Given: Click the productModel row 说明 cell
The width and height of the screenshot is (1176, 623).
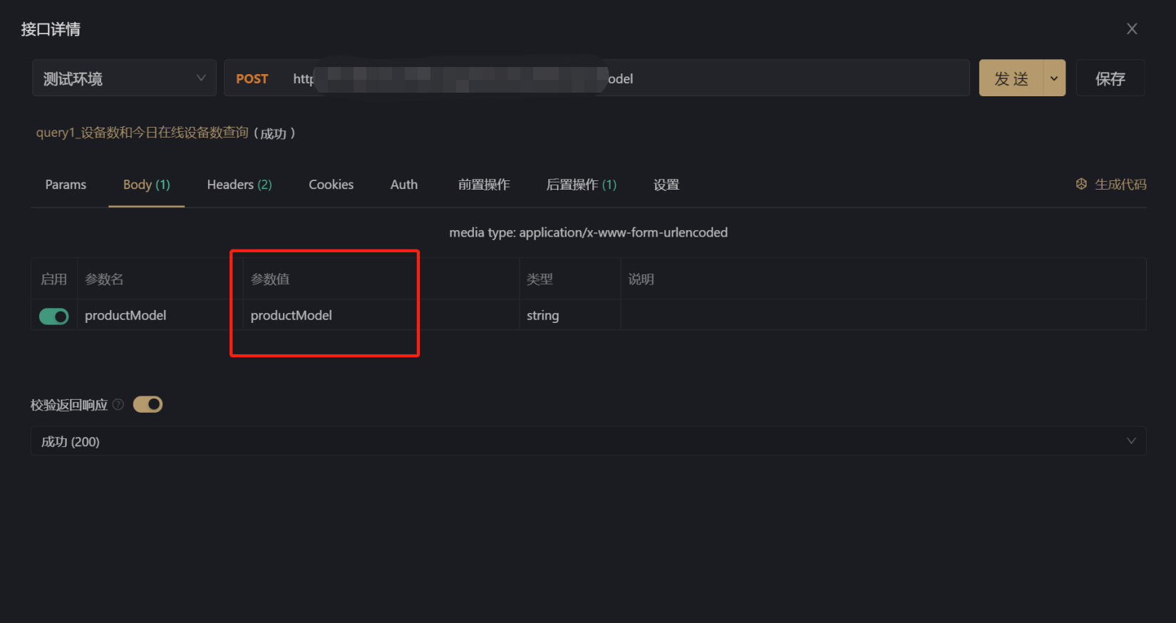Looking at the screenshot, I should point(883,315).
